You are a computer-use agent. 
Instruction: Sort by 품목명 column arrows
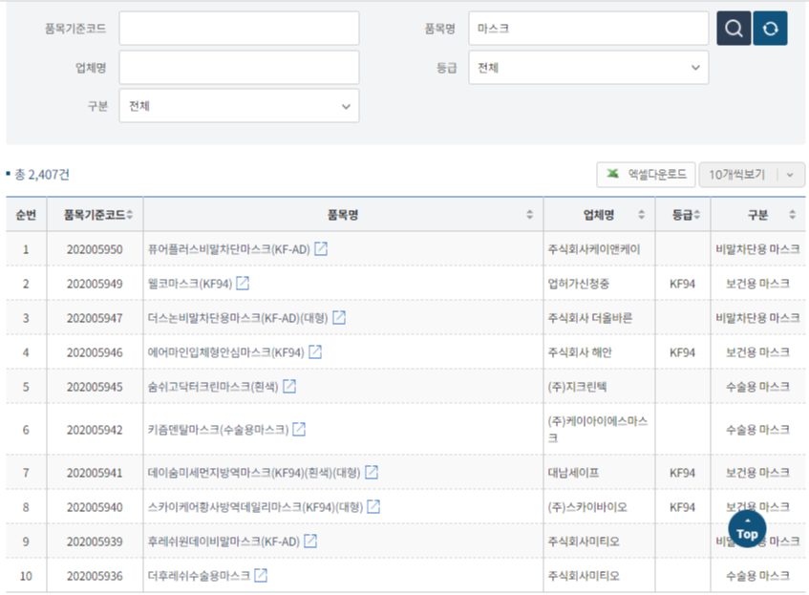(529, 215)
